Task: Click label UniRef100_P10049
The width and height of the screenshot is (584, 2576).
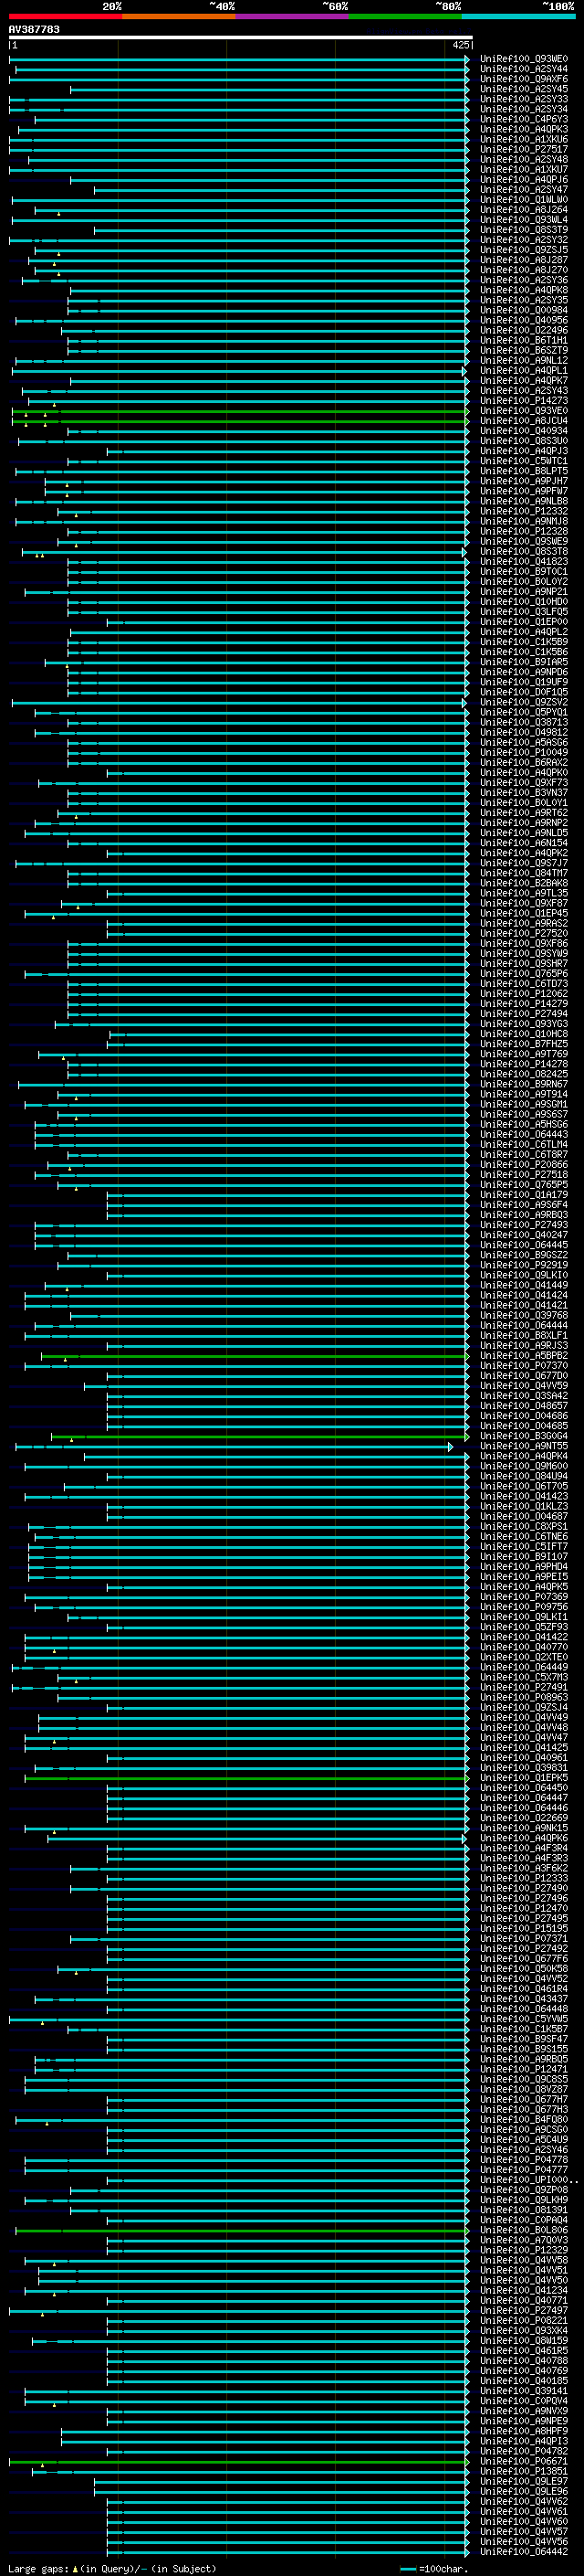Action: (x=523, y=753)
